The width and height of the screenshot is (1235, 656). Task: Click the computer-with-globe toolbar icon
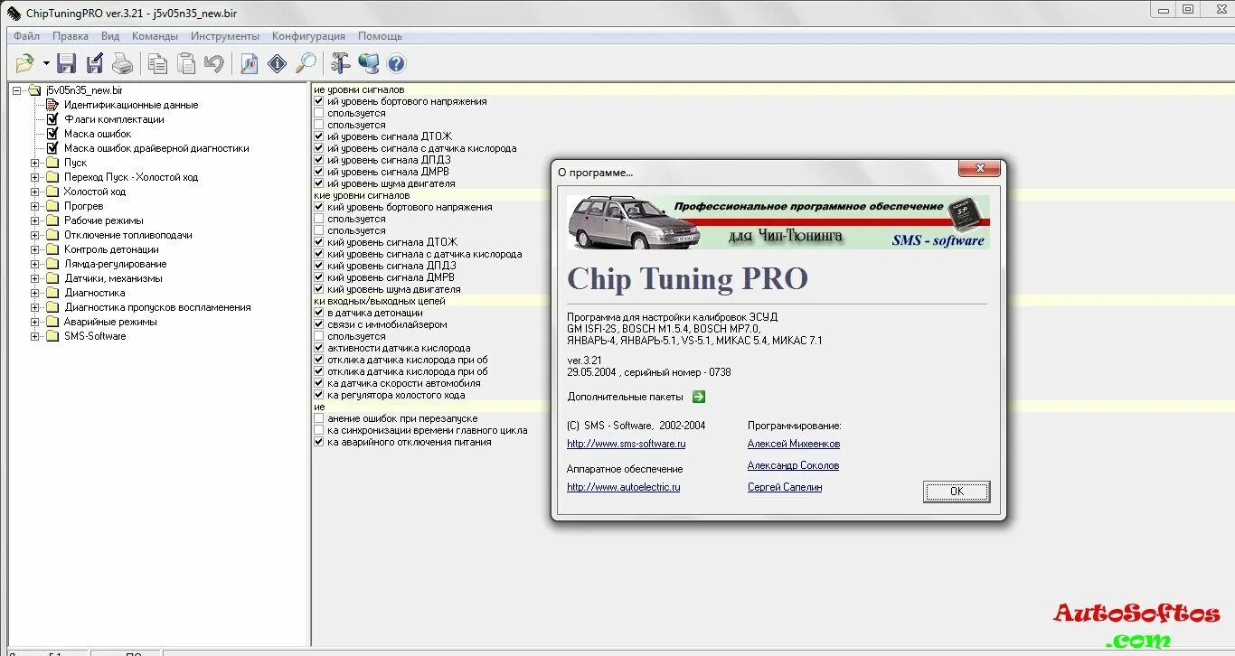368,63
